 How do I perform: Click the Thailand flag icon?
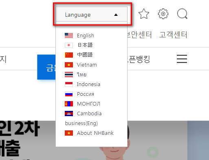(69, 74)
